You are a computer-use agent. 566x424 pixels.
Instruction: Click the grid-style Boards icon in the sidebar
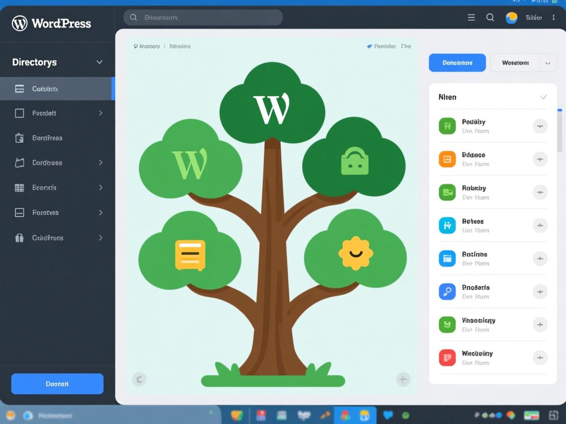[x=20, y=187]
